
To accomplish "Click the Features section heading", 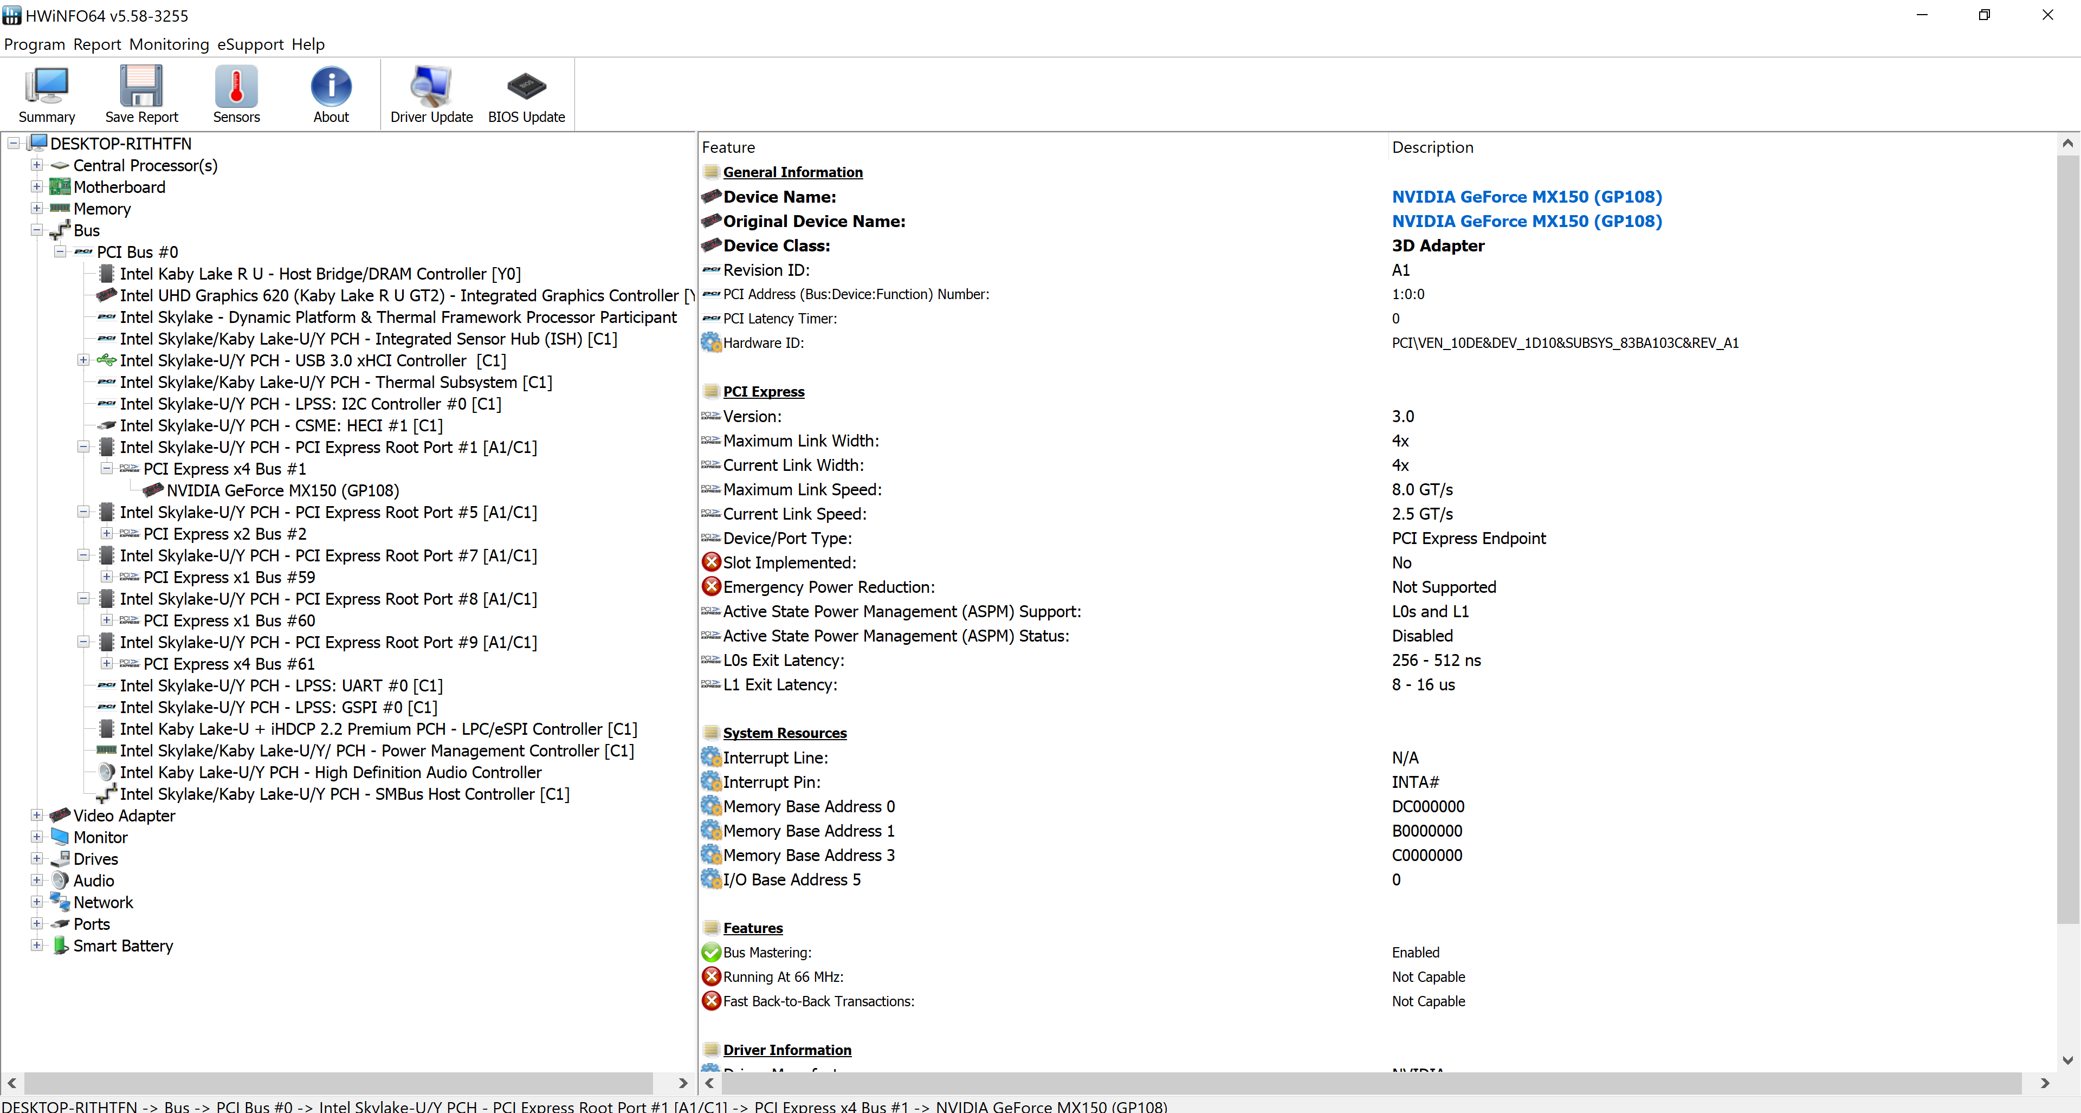I will coord(753,929).
